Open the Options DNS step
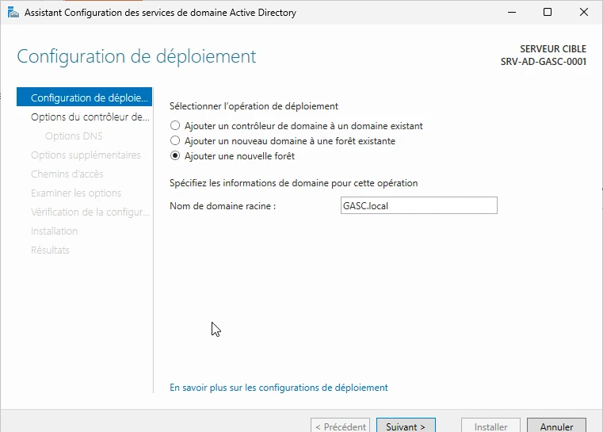The height and width of the screenshot is (432, 603). pyautogui.click(x=74, y=136)
